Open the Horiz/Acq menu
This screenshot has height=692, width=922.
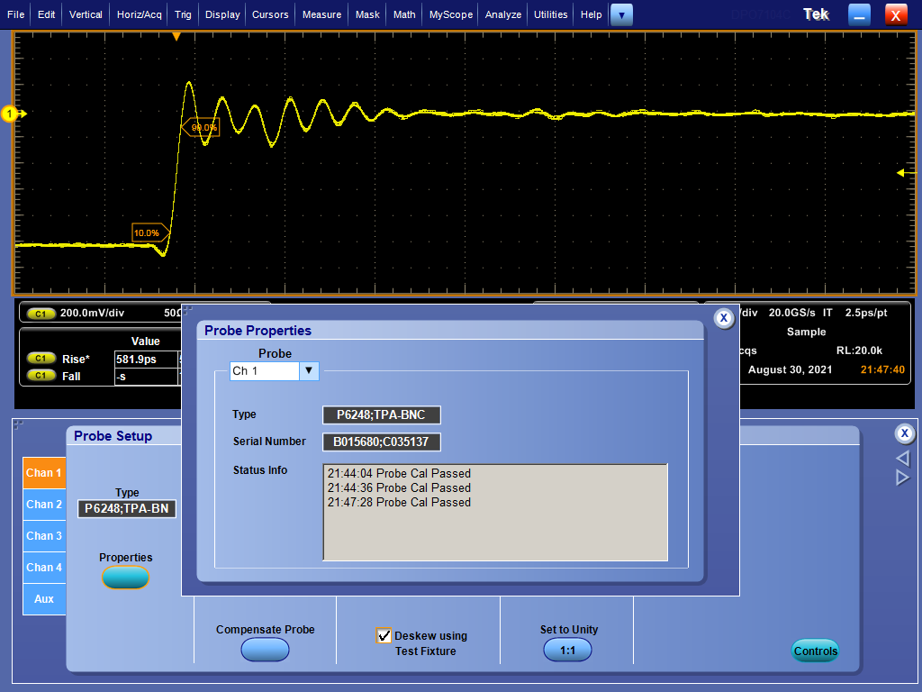[x=140, y=14]
